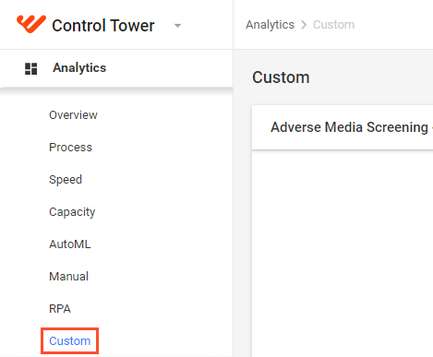Collapse the Analytics sidebar section header
The width and height of the screenshot is (433, 357).
[116, 68]
